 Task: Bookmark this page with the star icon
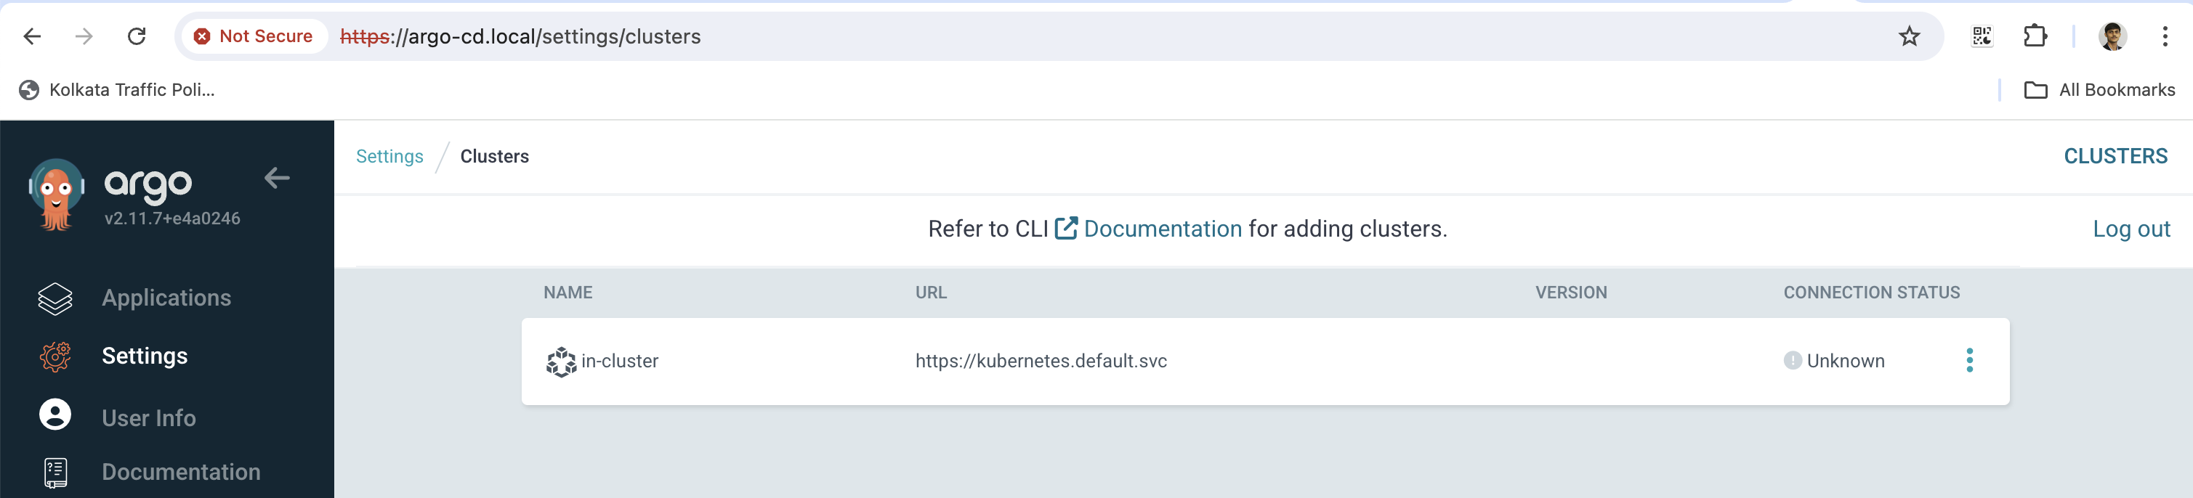pyautogui.click(x=1910, y=36)
